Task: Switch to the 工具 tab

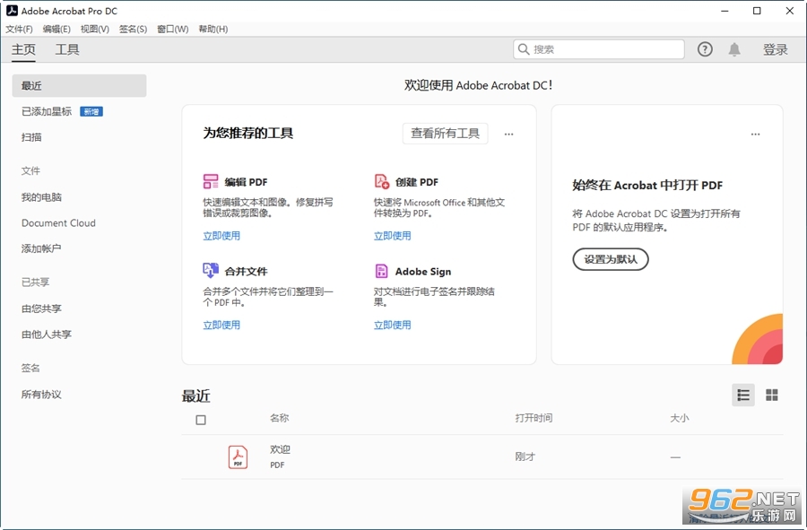Action: pos(67,49)
